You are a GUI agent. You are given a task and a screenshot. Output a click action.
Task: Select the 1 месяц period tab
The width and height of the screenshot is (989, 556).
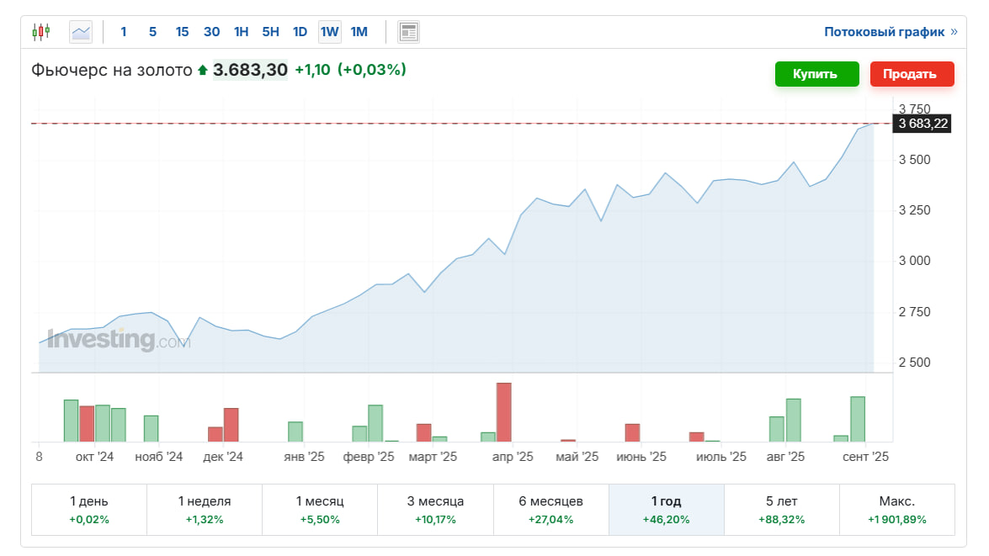pyautogui.click(x=320, y=510)
